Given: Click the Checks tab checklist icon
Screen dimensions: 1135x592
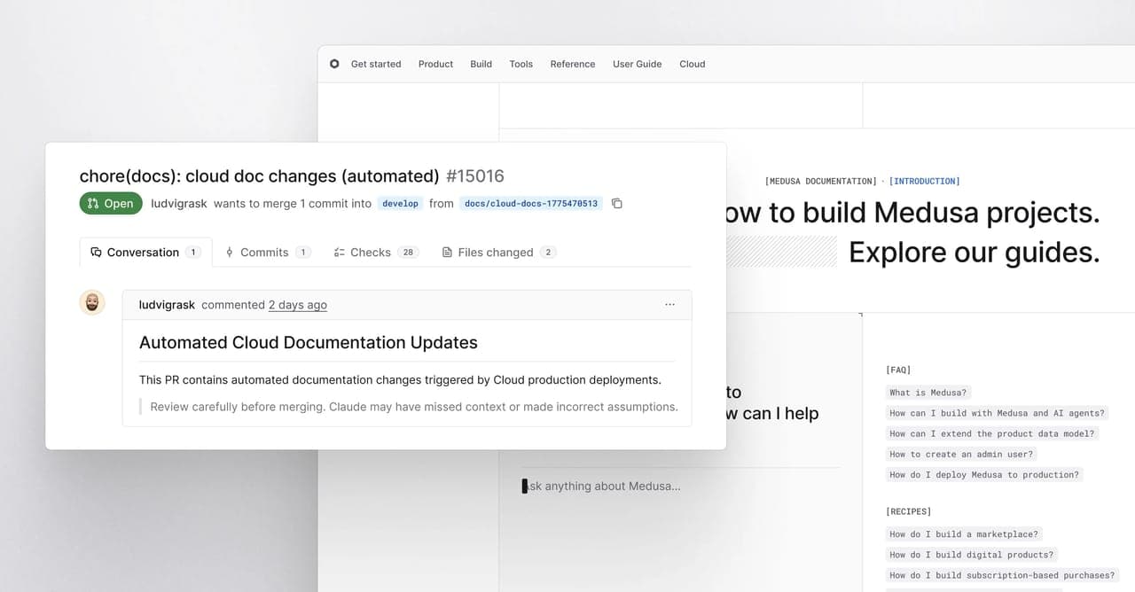Looking at the screenshot, I should [339, 252].
